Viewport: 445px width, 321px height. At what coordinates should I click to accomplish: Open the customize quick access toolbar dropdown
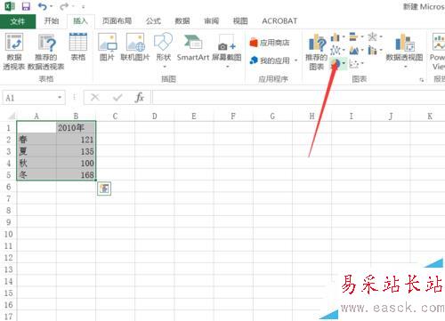[84, 6]
